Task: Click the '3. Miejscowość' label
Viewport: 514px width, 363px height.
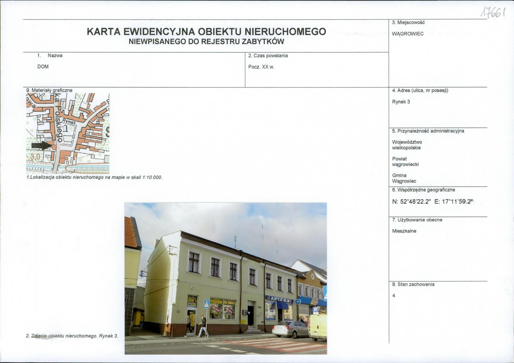Action: tap(408, 22)
